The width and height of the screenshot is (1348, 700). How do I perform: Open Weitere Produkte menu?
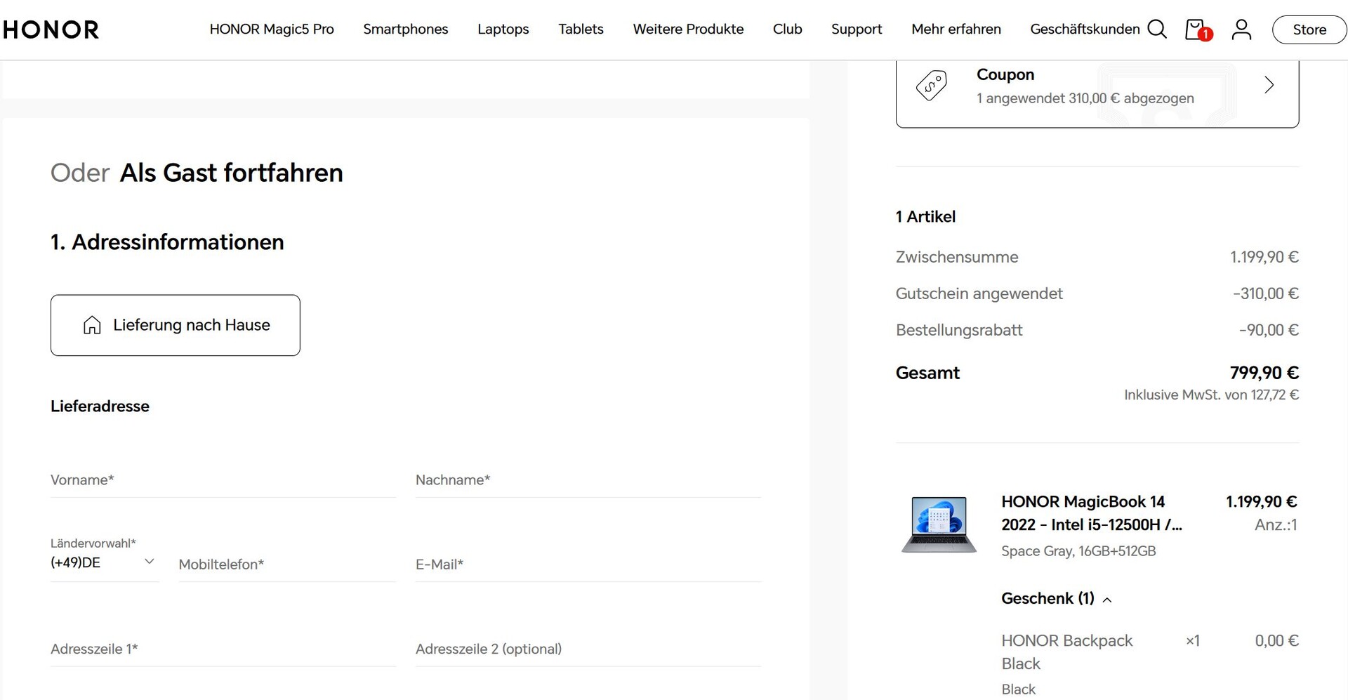(x=688, y=29)
